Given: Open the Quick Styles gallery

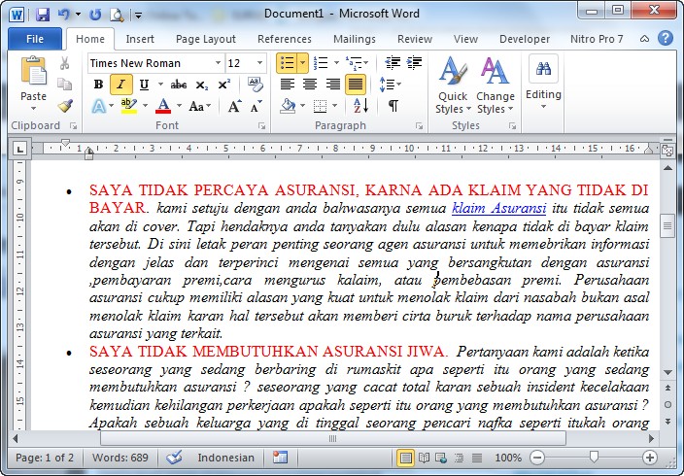Looking at the screenshot, I should (x=453, y=85).
